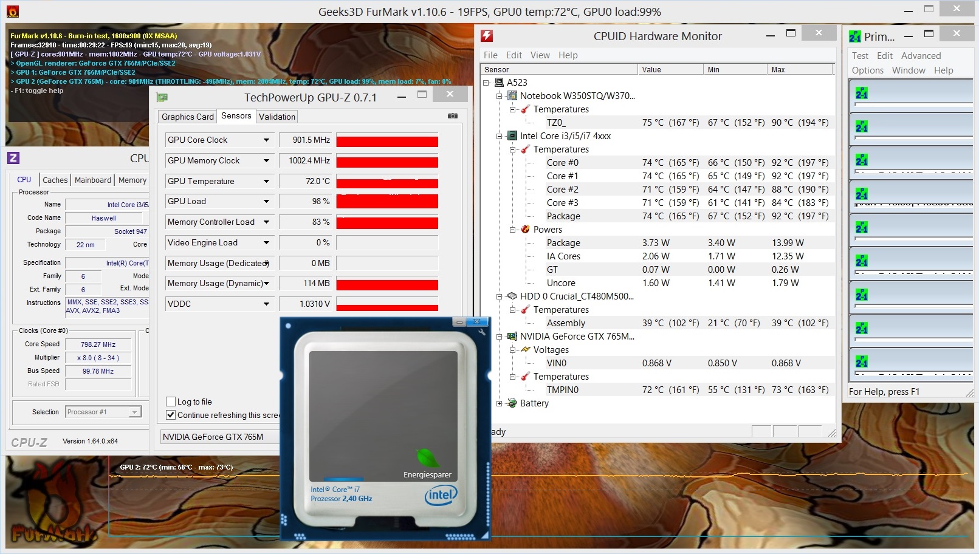The width and height of the screenshot is (979, 554).
Task: Open the Caches tab in CPU-Z
Action: pos(55,180)
